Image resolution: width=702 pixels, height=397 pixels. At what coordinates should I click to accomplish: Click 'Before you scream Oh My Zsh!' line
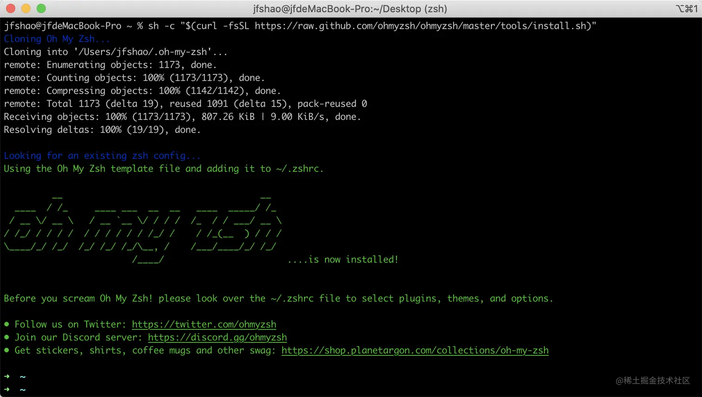pyautogui.click(x=279, y=299)
